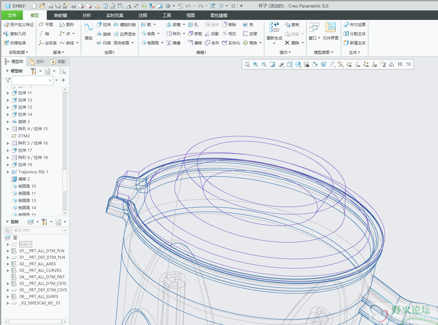Image resolution: width=438 pixels, height=325 pixels.
Task: Click Split Body (分割主体)
Action: point(355,34)
